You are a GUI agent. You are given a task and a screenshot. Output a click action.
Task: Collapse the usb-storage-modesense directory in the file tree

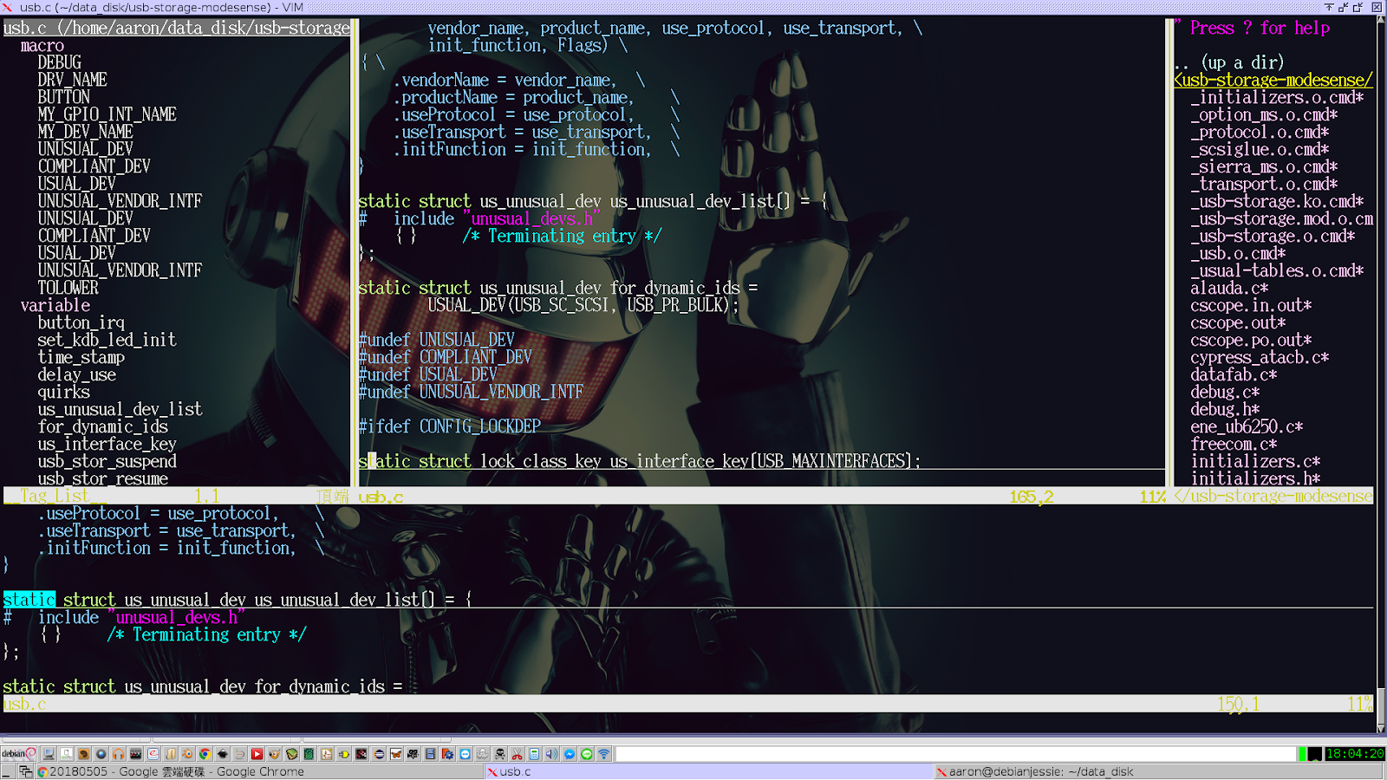point(1272,80)
